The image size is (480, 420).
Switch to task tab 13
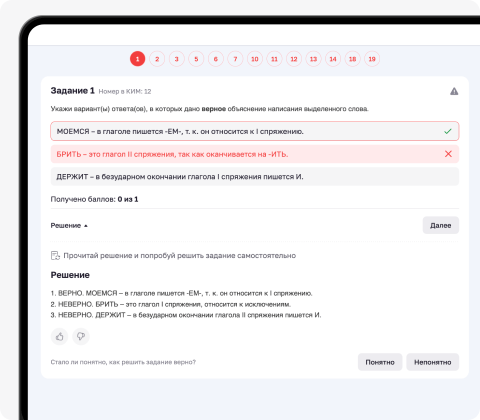[313, 58]
